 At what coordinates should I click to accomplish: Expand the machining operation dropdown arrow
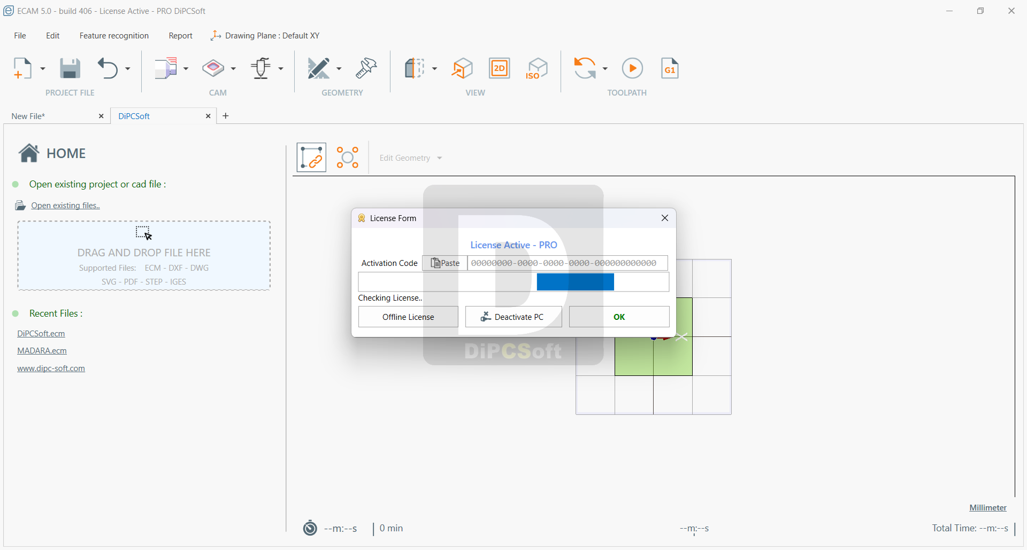point(233,68)
